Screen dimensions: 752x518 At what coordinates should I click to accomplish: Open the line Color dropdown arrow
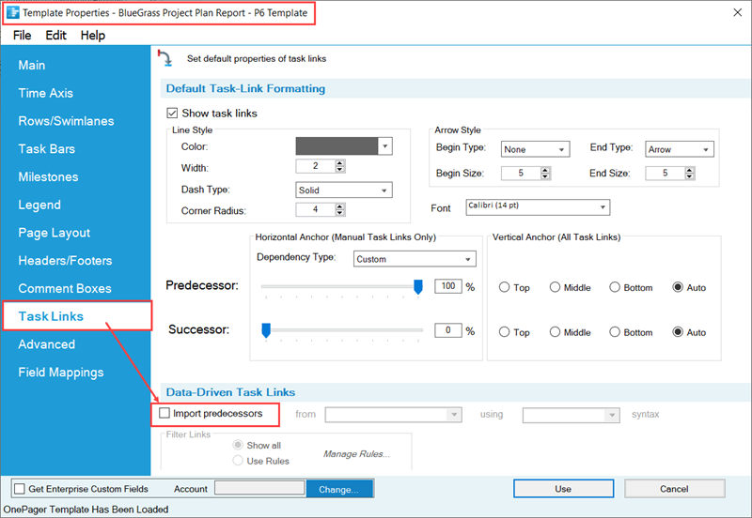tap(385, 146)
